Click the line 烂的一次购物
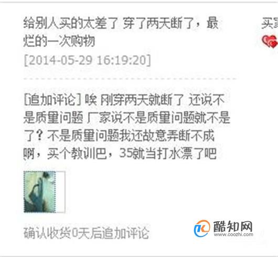This screenshot has width=278, height=257. point(59,42)
